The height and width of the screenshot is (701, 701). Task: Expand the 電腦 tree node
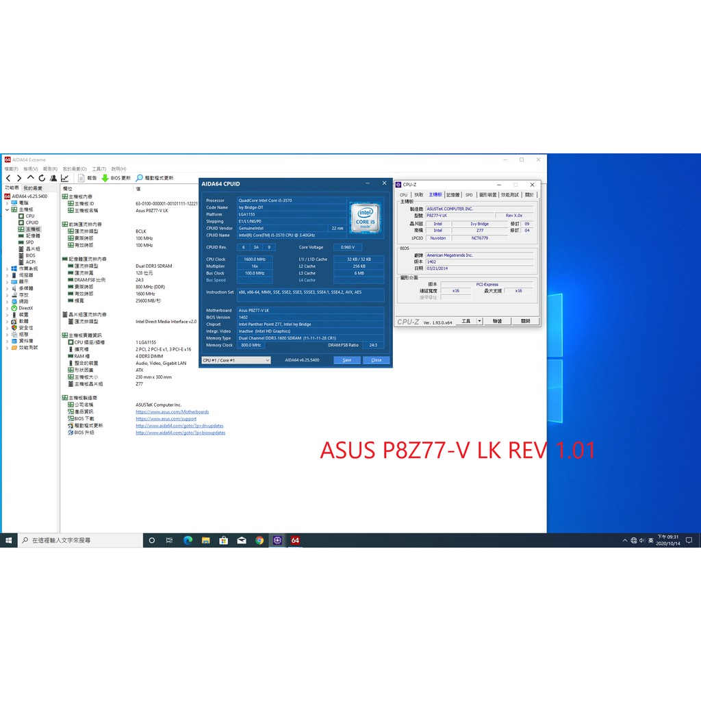click(8, 203)
